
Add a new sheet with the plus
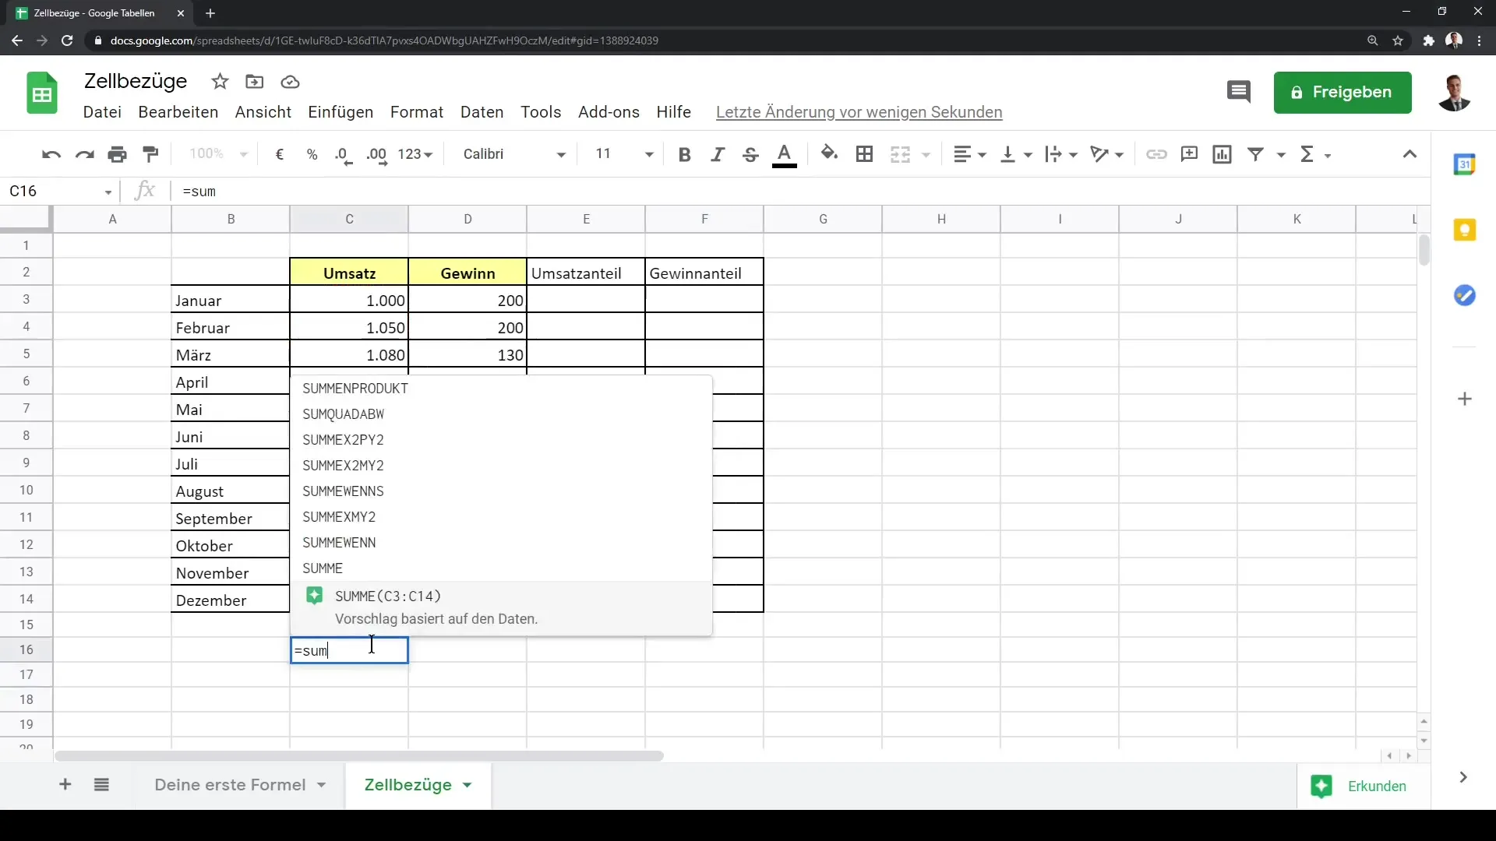[x=65, y=785]
